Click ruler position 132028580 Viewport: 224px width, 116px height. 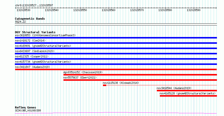165,10
